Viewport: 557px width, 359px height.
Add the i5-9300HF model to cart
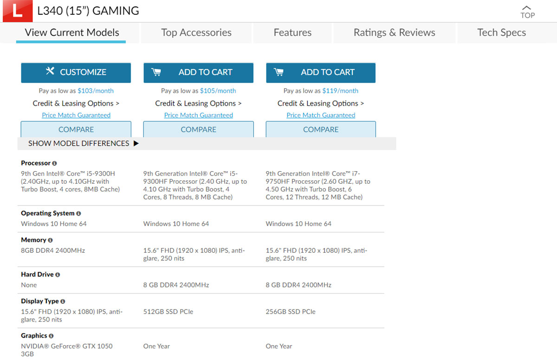click(x=198, y=72)
